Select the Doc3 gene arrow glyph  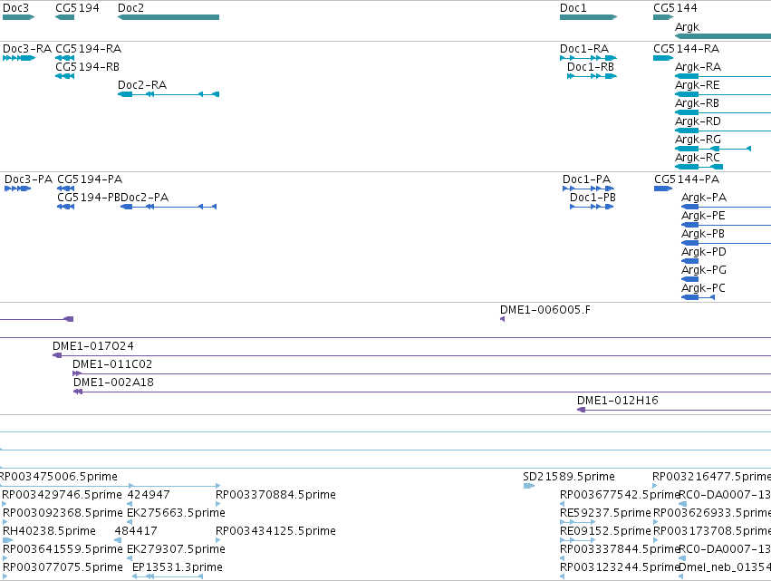tap(19, 17)
